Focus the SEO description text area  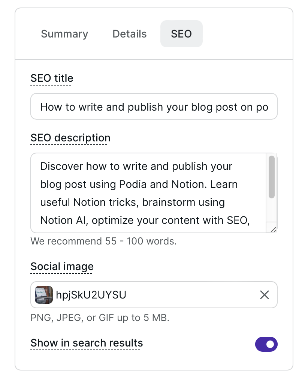point(150,193)
